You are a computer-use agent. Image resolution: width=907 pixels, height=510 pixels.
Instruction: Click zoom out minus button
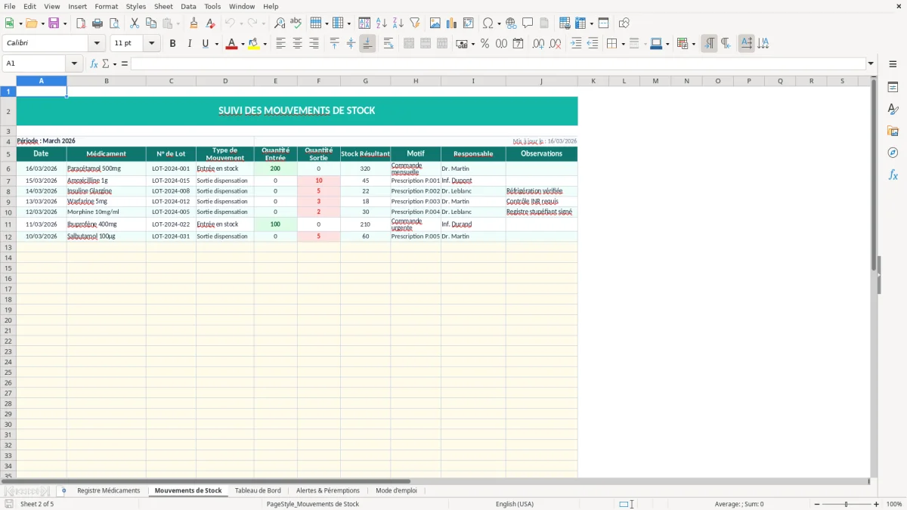816,504
